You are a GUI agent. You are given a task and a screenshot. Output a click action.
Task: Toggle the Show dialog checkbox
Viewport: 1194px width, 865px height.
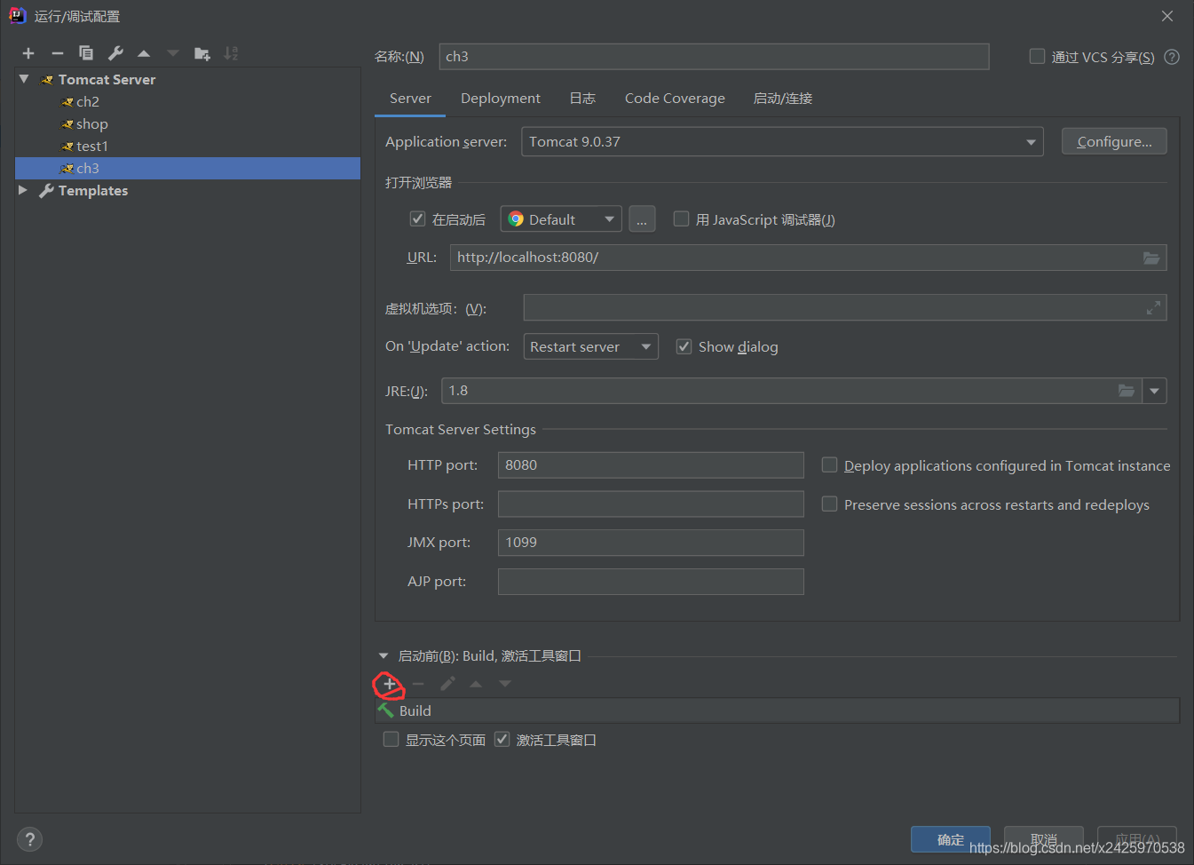coord(684,346)
